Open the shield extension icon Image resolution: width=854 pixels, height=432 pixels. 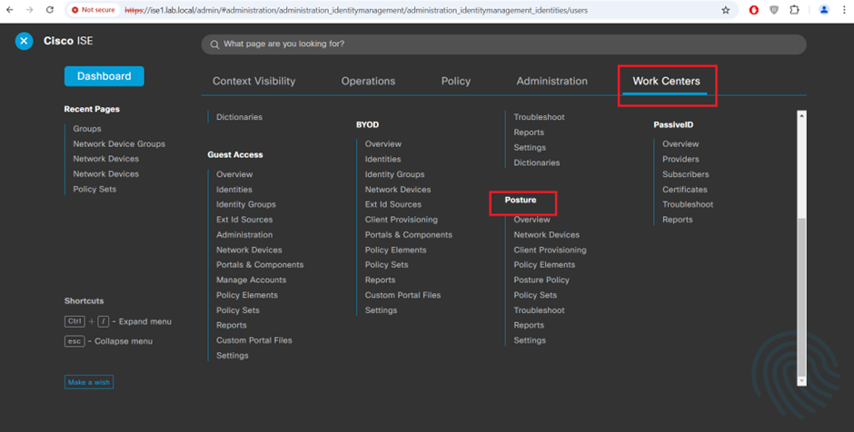tap(774, 10)
